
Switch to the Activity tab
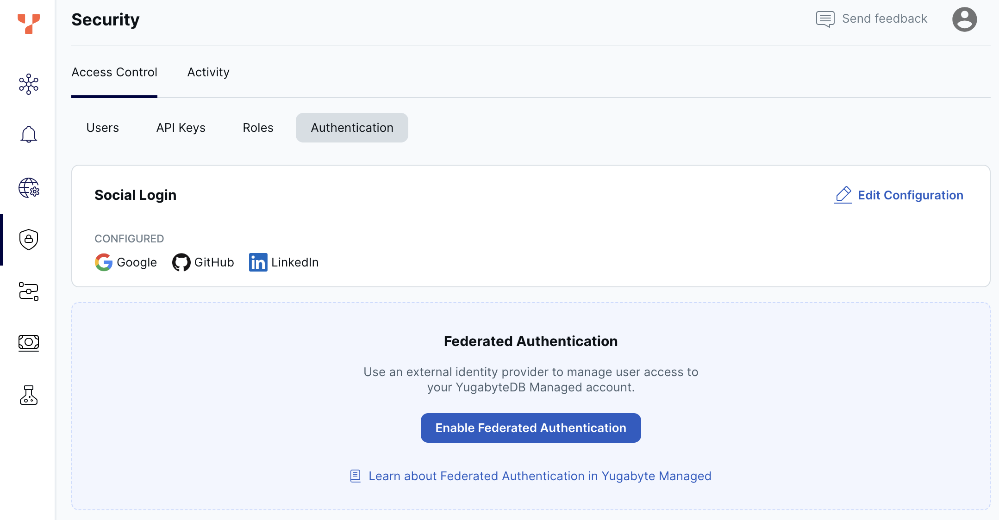pyautogui.click(x=208, y=72)
